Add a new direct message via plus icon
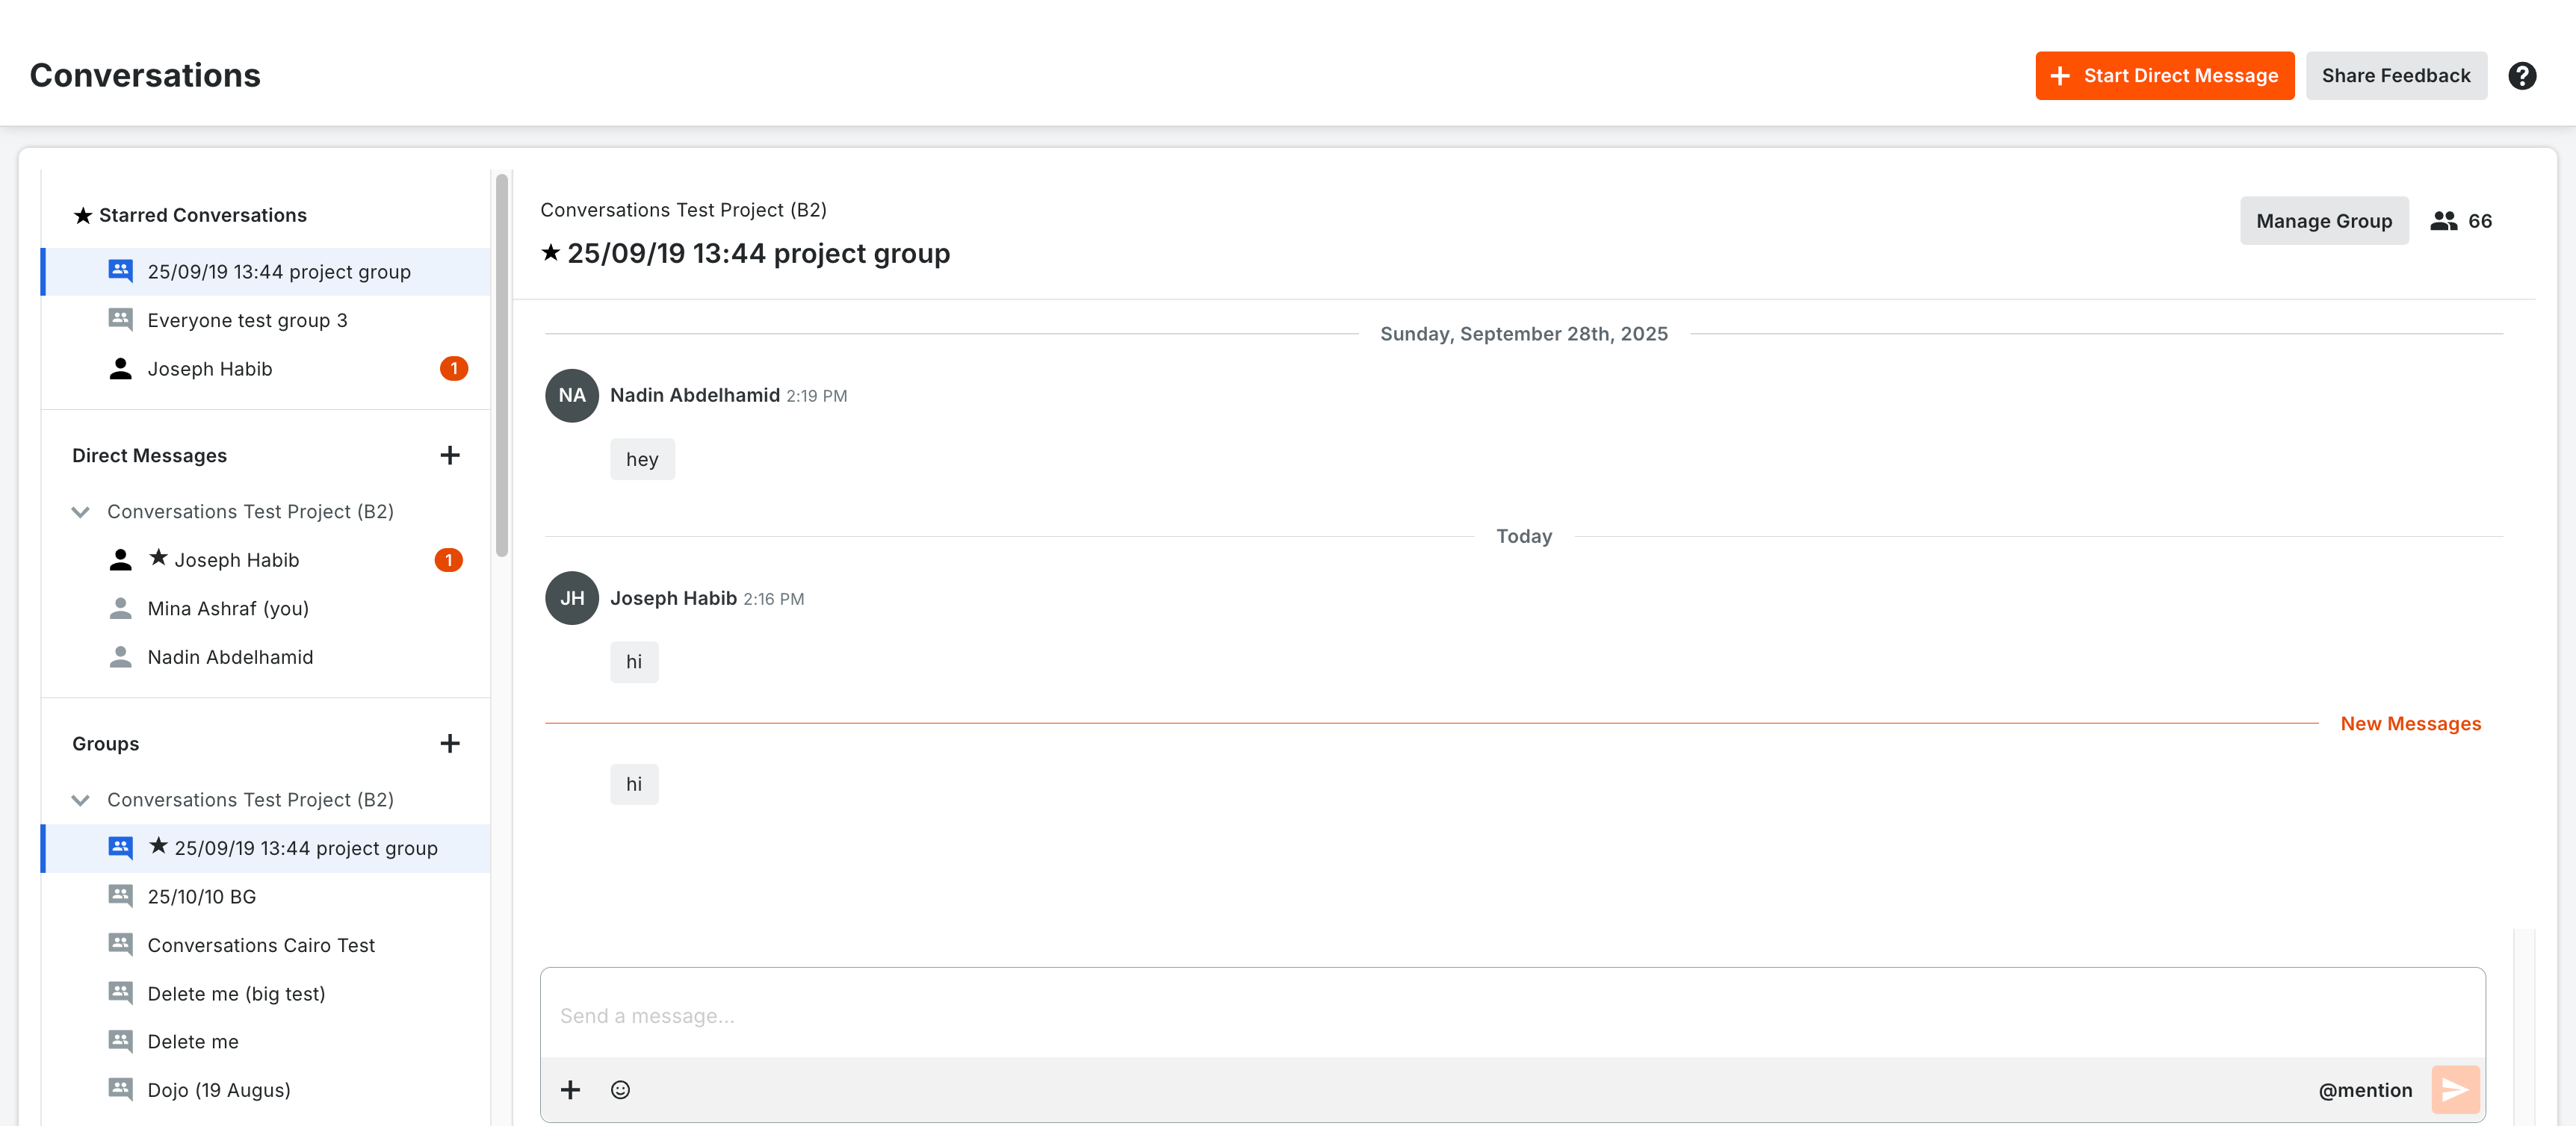Image resolution: width=2576 pixels, height=1126 pixels. click(450, 455)
